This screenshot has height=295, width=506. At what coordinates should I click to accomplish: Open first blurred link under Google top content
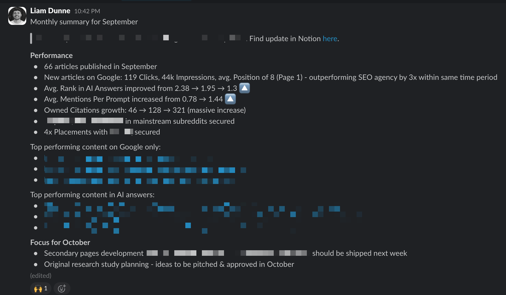tap(128, 159)
